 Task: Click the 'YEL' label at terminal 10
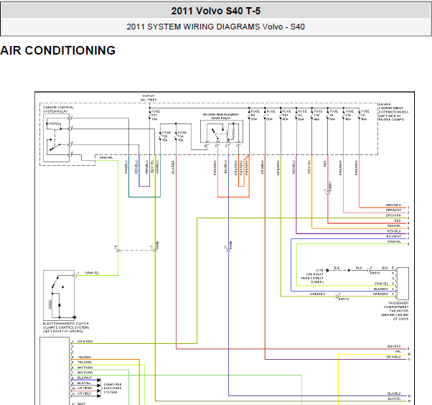[x=398, y=352]
